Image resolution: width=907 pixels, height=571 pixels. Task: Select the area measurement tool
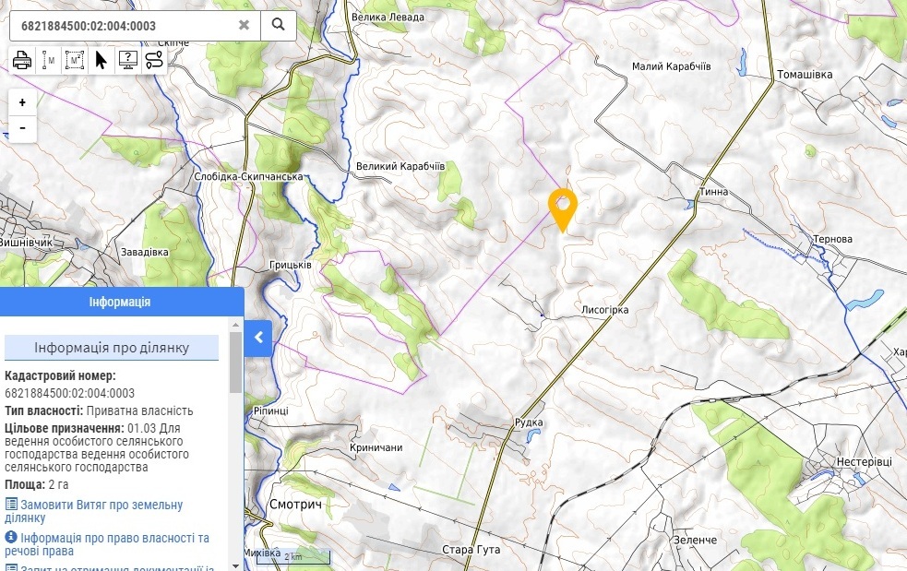click(x=75, y=60)
